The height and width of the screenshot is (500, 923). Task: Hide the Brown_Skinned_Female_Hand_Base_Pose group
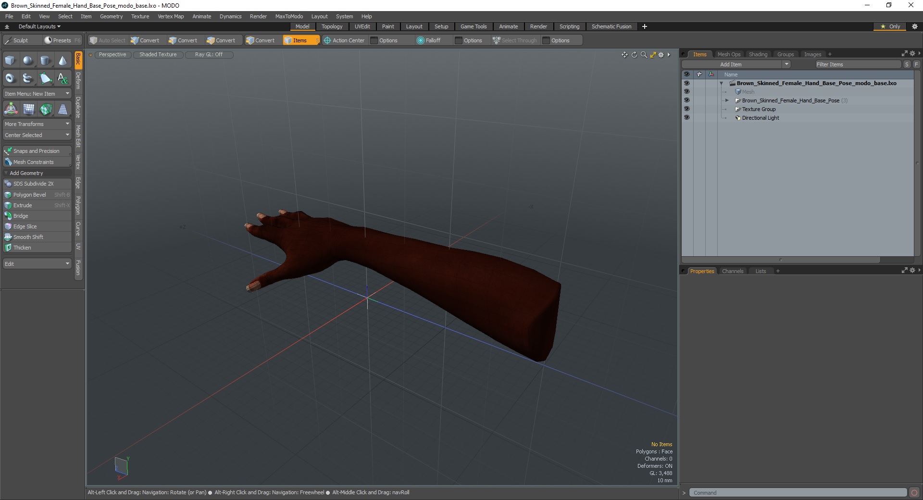pos(686,100)
